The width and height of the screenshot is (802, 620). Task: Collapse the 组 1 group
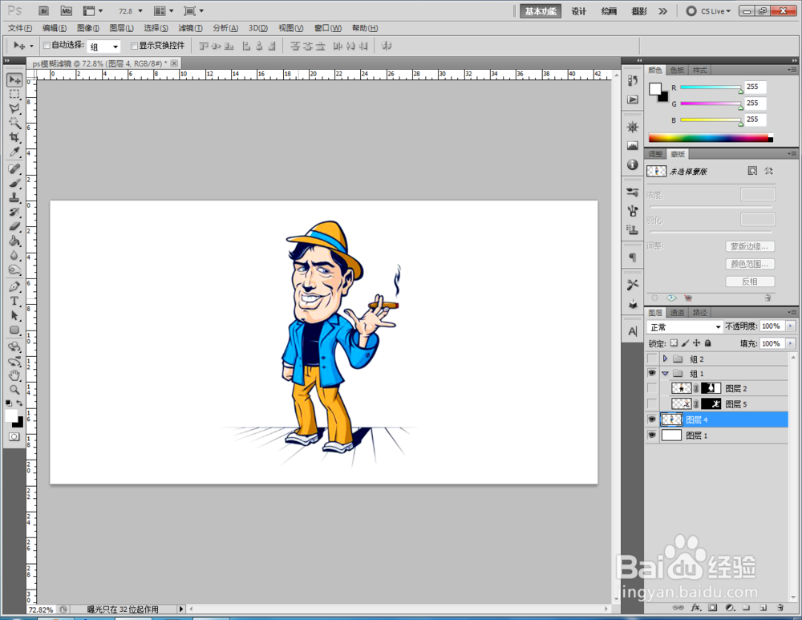point(665,374)
